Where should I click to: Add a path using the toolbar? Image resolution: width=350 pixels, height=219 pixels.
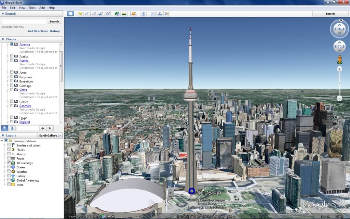pos(94,14)
